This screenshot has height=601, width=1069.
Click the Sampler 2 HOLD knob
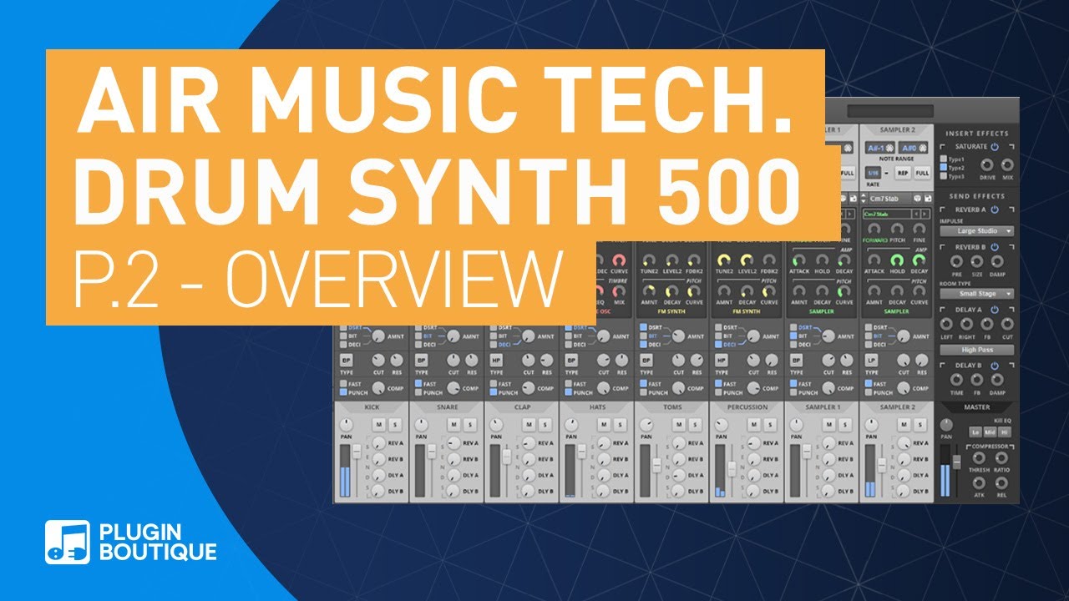click(897, 260)
